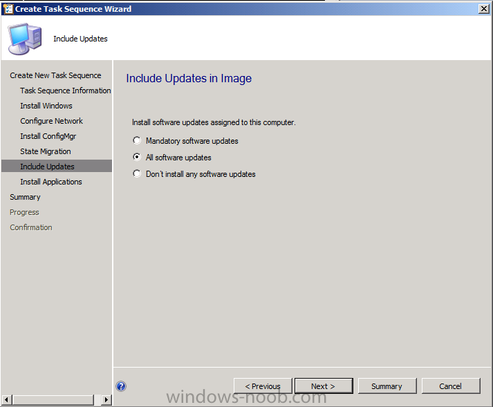493x407 pixels.
Task: Go to Create New Task Sequence step
Action: (x=55, y=75)
